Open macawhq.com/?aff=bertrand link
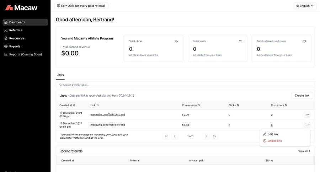Viewport: 320px width, 172px height. (108, 114)
